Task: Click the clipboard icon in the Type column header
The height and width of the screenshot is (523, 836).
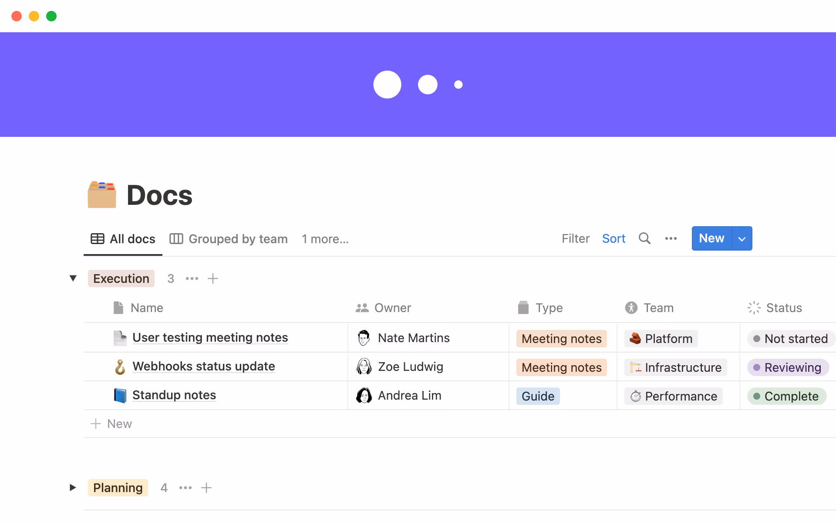Action: [x=522, y=308]
